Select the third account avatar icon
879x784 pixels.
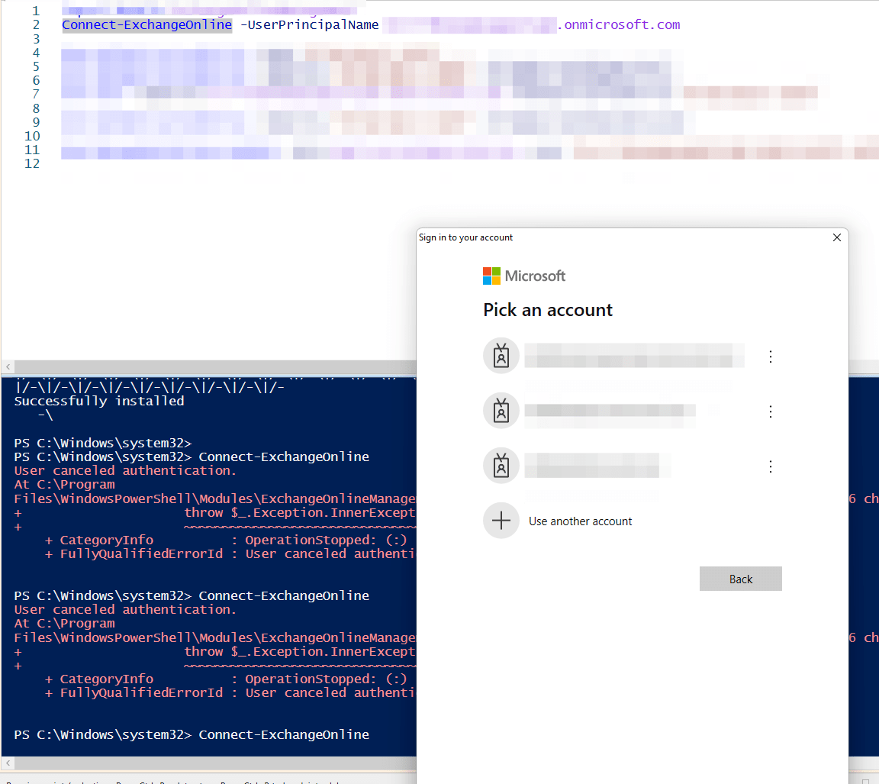(x=501, y=466)
